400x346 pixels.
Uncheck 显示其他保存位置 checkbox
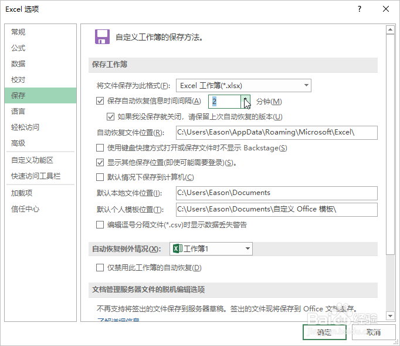[x=100, y=163]
